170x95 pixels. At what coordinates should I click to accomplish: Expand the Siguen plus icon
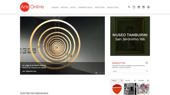click(135, 80)
